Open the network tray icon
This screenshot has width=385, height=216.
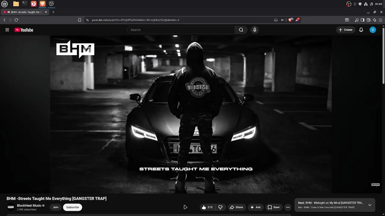(x=366, y=4)
